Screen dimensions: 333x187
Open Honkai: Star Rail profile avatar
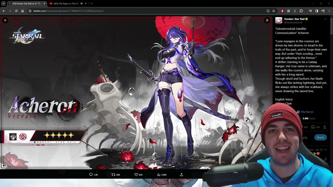(279, 21)
